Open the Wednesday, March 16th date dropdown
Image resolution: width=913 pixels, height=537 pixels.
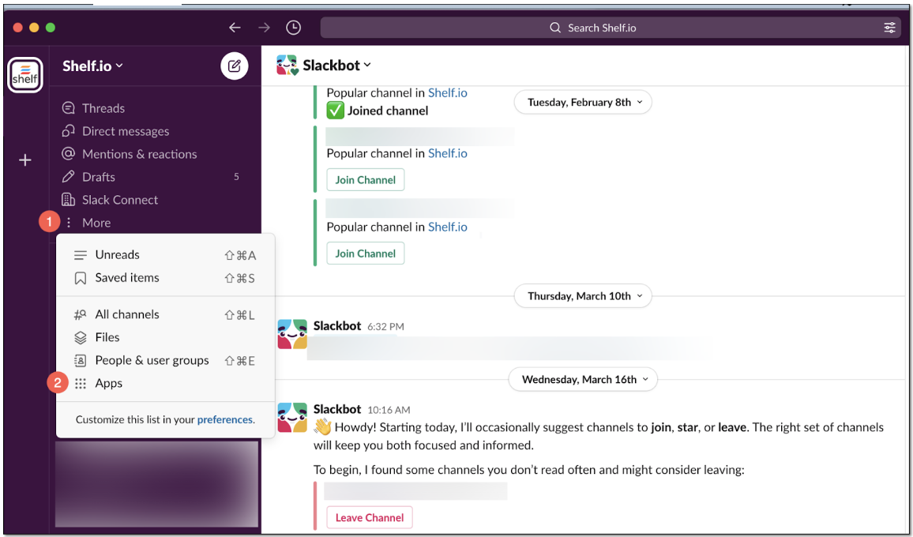(x=583, y=380)
